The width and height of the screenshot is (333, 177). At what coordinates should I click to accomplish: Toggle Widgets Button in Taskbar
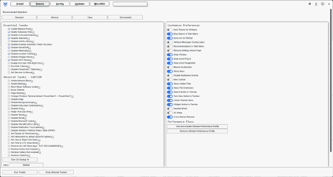(x=170, y=105)
